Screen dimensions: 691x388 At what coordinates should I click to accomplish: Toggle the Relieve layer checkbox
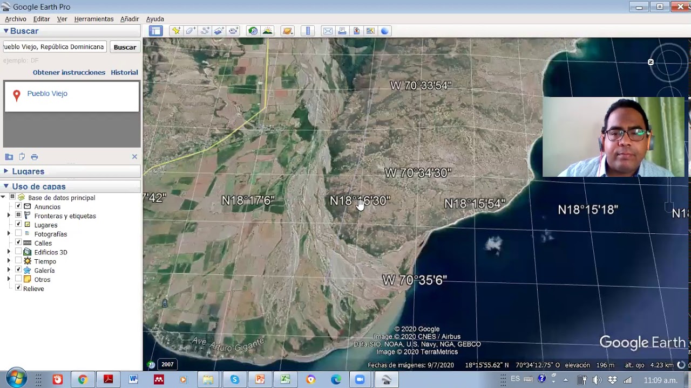point(18,288)
